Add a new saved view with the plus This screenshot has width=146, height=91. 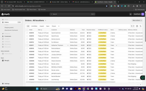tap(59, 26)
